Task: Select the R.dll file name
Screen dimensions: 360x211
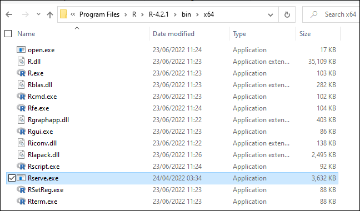Action: click(34, 62)
